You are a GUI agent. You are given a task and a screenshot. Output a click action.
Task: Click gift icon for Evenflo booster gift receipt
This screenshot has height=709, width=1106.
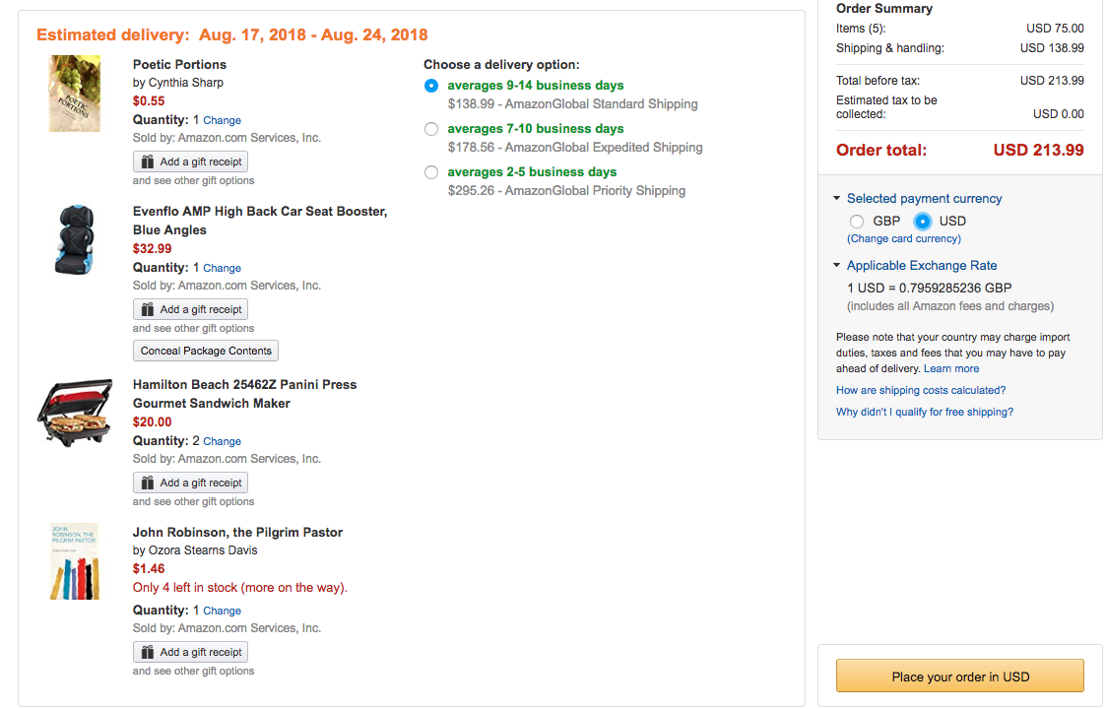pos(148,309)
